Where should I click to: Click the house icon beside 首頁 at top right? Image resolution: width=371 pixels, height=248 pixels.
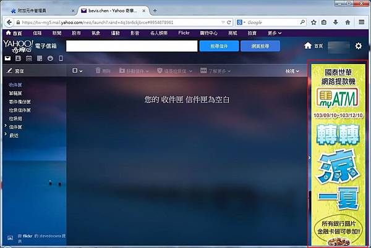click(307, 46)
